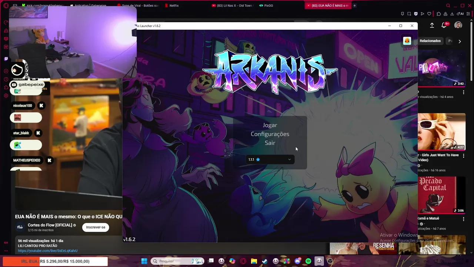Click the next arrow of YouTube chips

pos(460,41)
